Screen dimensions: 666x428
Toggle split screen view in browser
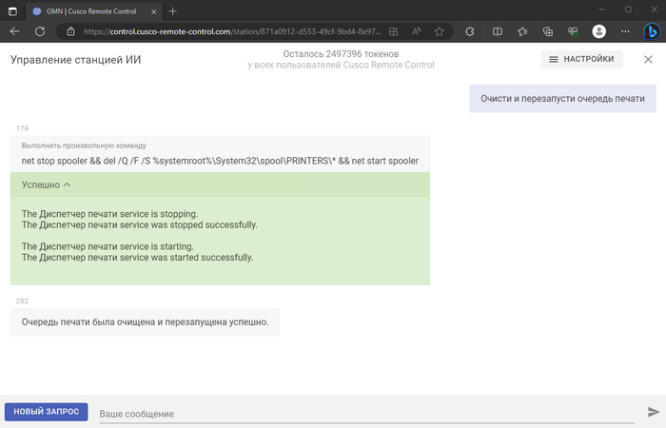coord(498,30)
